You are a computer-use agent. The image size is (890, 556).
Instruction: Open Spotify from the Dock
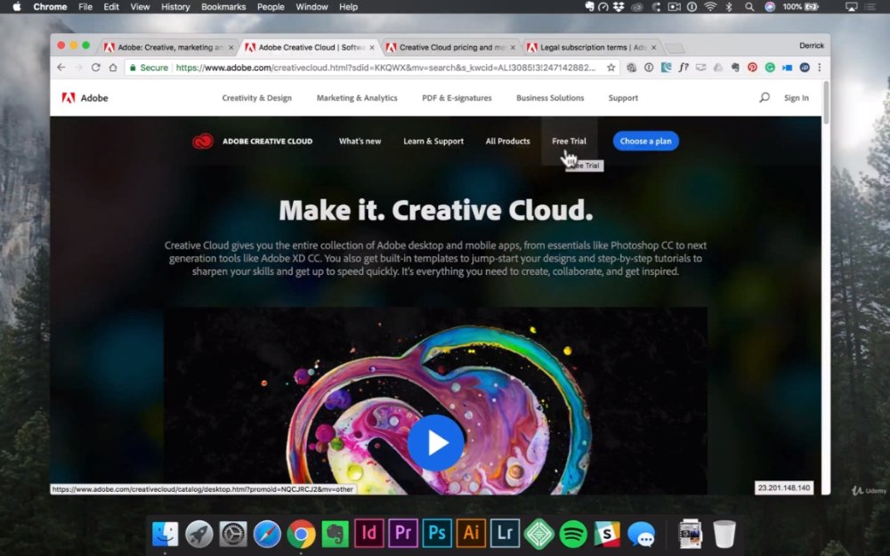coord(573,534)
